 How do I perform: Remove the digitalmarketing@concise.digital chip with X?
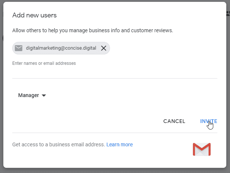point(104,48)
